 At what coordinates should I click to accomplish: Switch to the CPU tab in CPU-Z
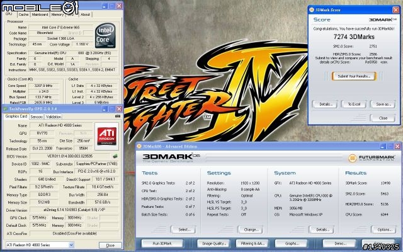pyautogui.click(x=9, y=14)
